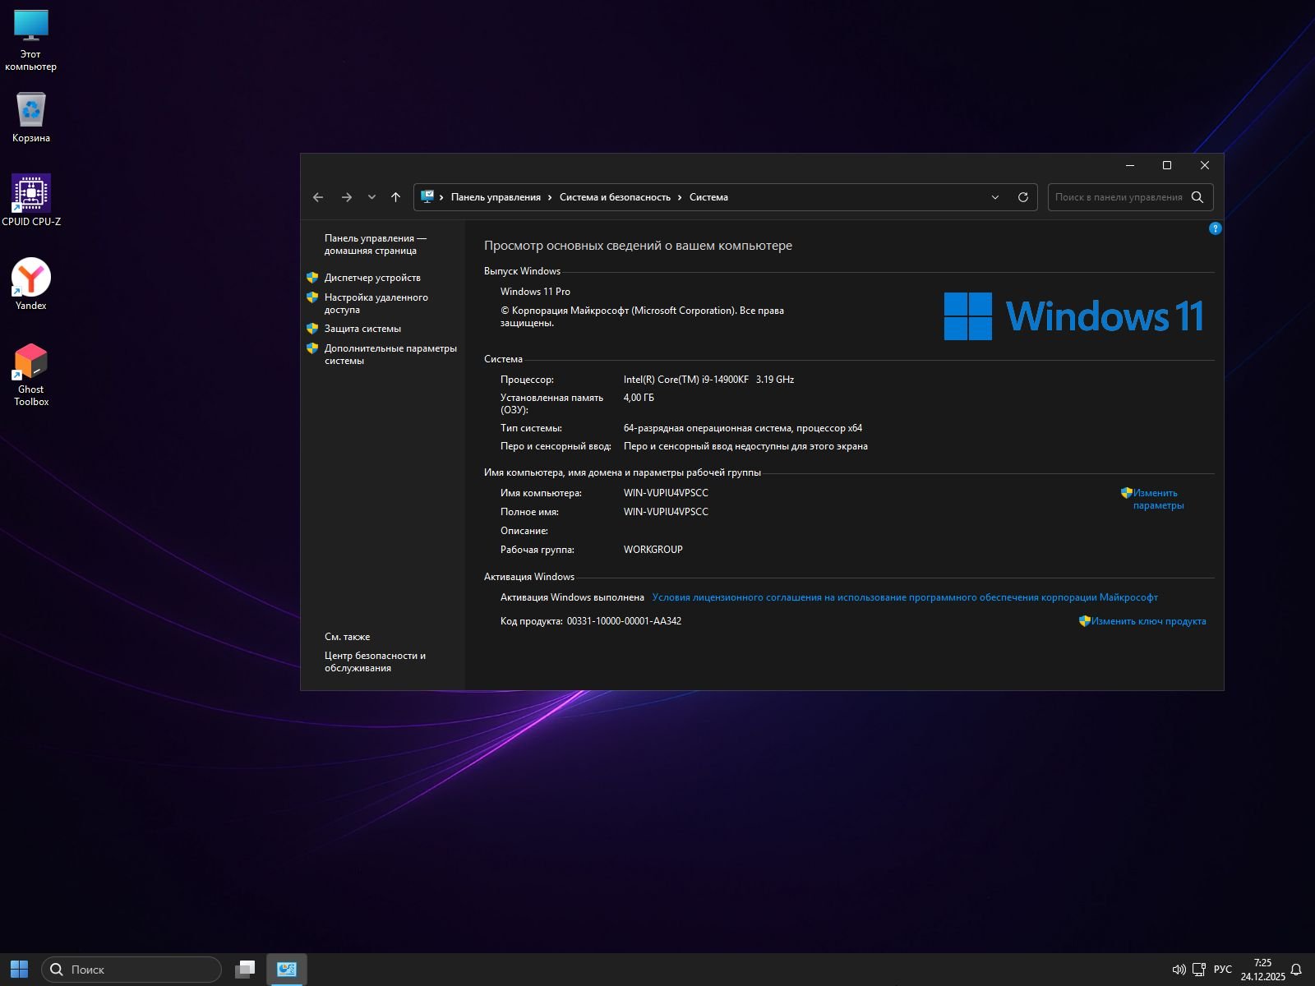Click the Task View icon in the taskbar
Image resolution: width=1315 pixels, height=986 pixels.
tap(245, 970)
